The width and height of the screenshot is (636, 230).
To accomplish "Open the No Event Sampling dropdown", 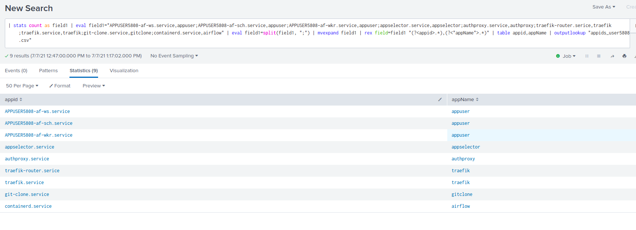I will [174, 56].
